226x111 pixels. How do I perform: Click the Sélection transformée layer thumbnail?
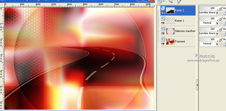coord(170,31)
